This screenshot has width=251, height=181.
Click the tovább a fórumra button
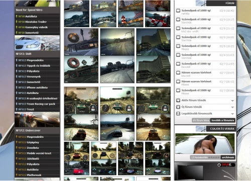coord(223,120)
